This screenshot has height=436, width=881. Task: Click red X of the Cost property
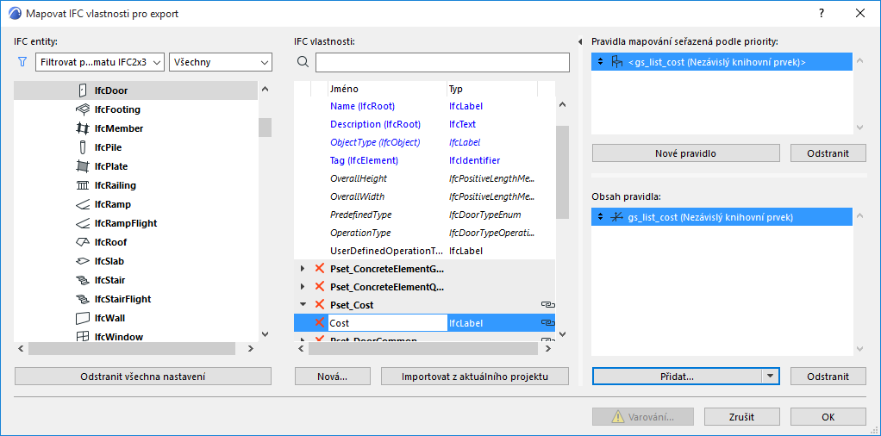(x=320, y=322)
